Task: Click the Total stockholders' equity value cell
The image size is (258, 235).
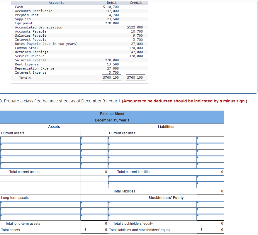Action: (211, 224)
